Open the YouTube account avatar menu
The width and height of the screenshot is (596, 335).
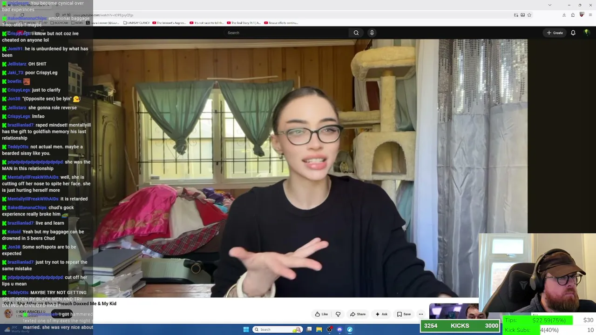click(587, 33)
